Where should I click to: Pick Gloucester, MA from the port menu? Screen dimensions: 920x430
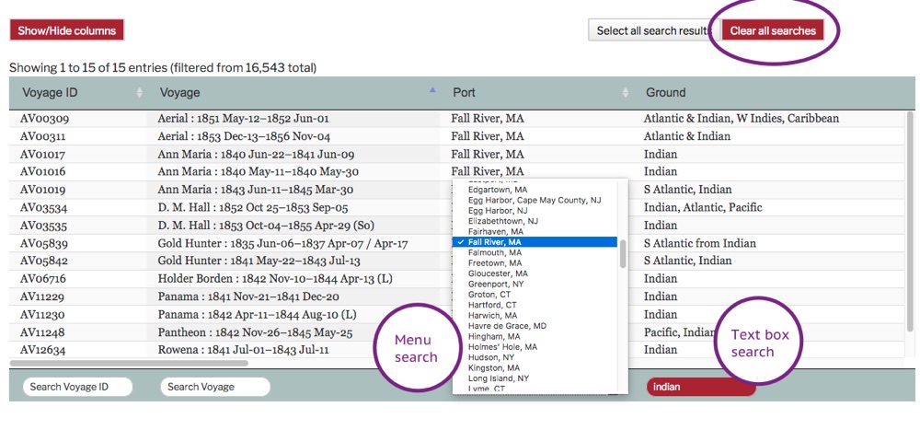tap(498, 273)
